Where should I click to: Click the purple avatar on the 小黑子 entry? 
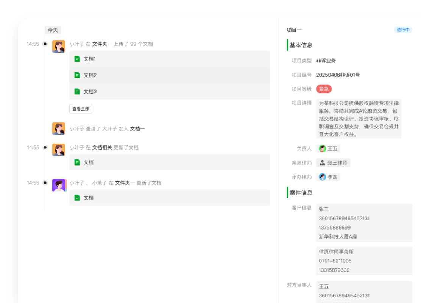59,185
